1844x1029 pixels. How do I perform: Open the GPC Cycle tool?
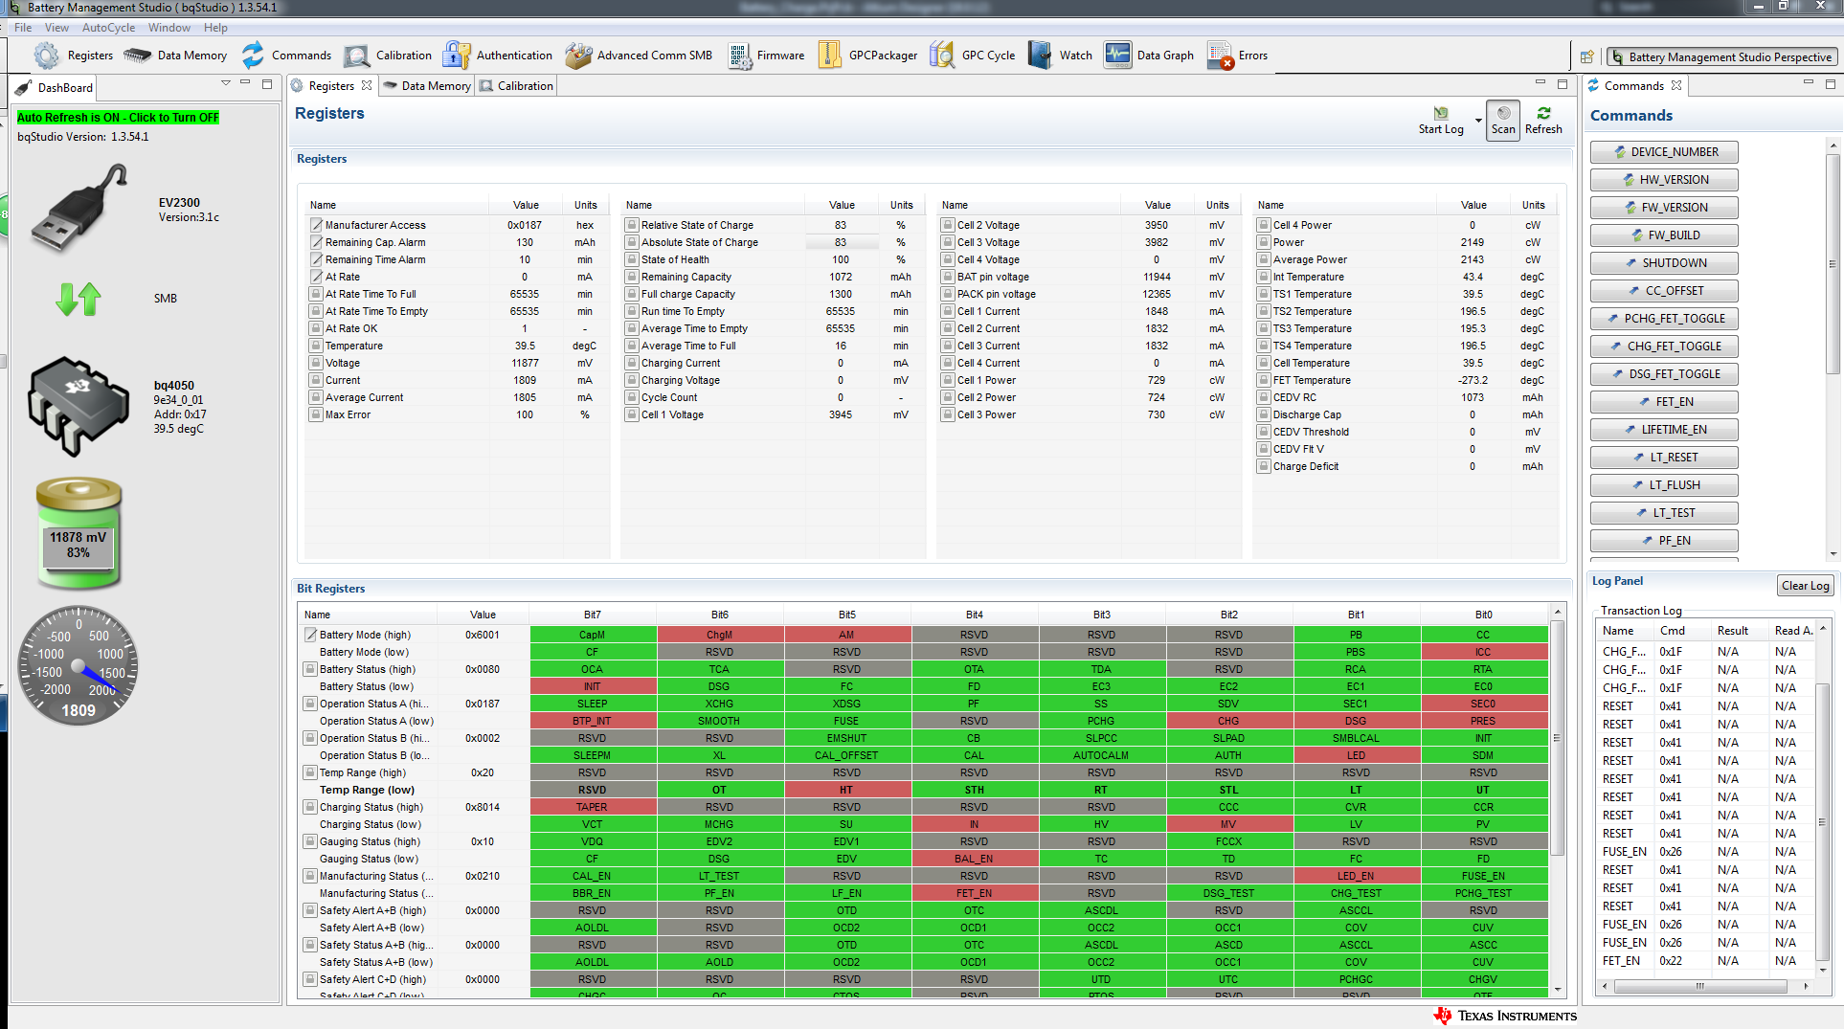tap(973, 56)
